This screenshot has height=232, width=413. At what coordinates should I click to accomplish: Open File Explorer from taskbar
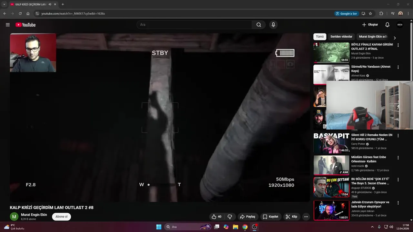pyautogui.click(x=236, y=227)
